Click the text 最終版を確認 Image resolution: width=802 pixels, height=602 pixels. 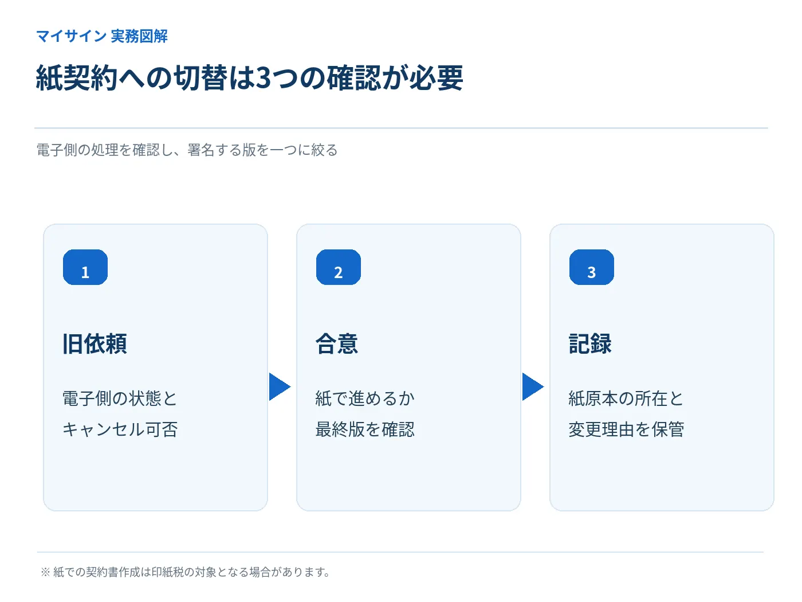[365, 429]
